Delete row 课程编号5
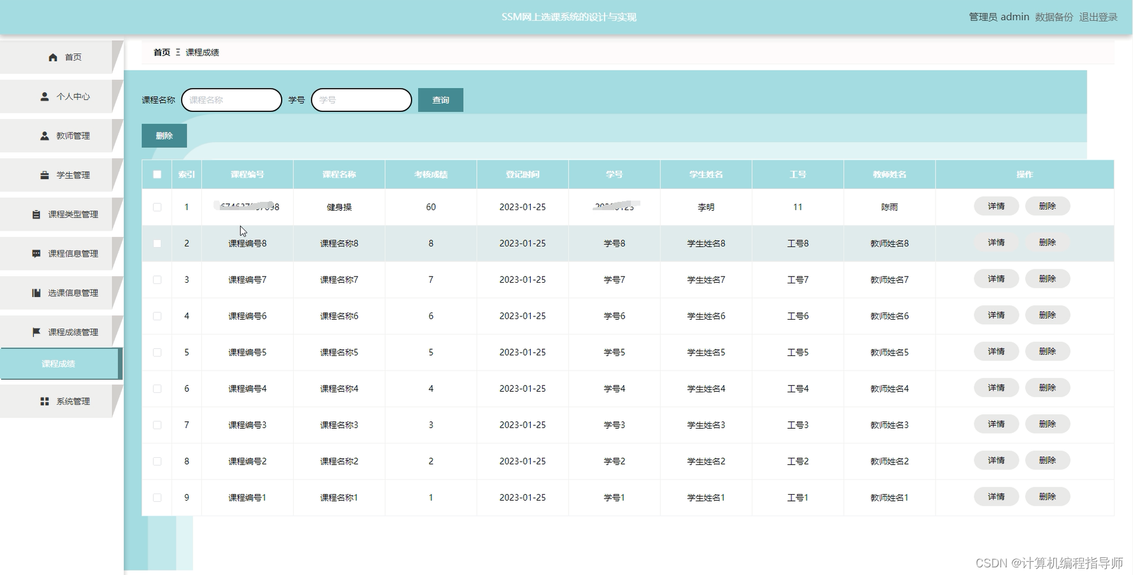 click(x=1047, y=351)
